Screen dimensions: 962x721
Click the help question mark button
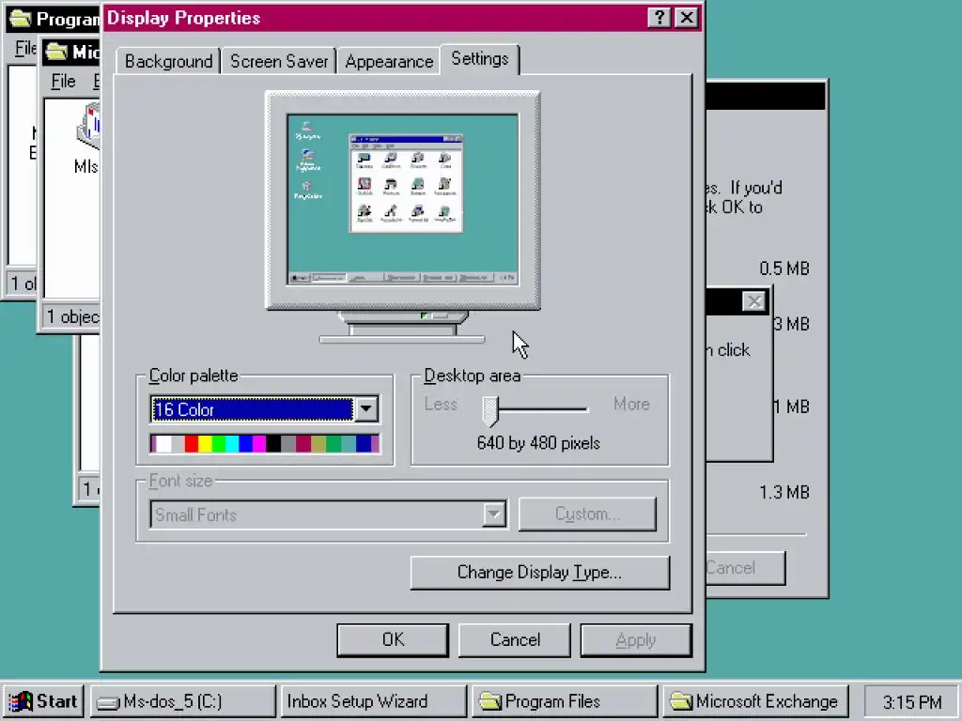(659, 18)
